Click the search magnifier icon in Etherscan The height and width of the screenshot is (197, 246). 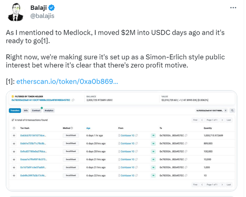click(x=232, y=111)
